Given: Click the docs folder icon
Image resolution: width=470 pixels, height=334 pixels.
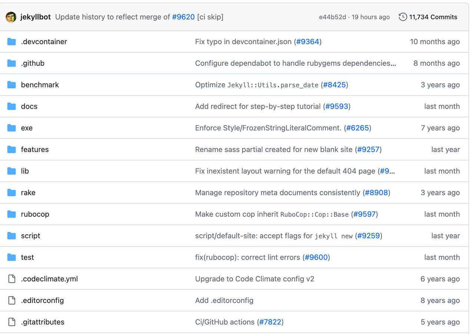Looking at the screenshot, I should pos(11,106).
